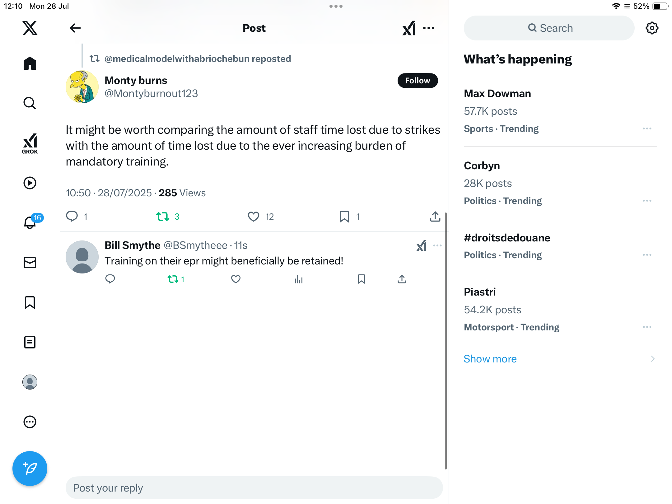
Task: Compose a new post with the blue button
Action: 30,469
